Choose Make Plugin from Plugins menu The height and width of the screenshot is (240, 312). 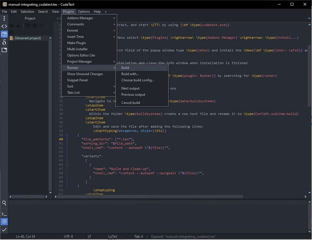coord(89,43)
